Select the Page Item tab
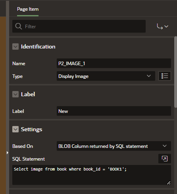 click(x=28, y=9)
